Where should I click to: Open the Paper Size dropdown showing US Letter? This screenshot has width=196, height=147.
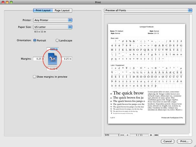[53, 27]
